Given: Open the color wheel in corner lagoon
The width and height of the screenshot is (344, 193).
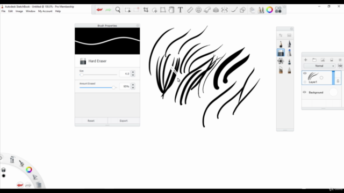Looking at the screenshot, I should (29, 169).
